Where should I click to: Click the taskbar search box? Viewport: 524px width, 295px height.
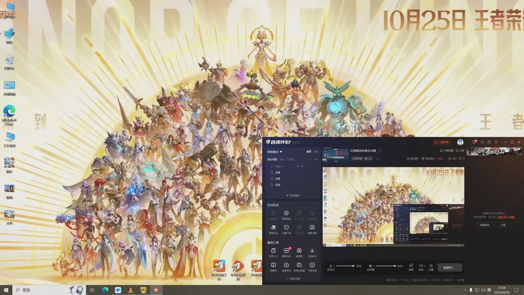[x=49, y=290]
